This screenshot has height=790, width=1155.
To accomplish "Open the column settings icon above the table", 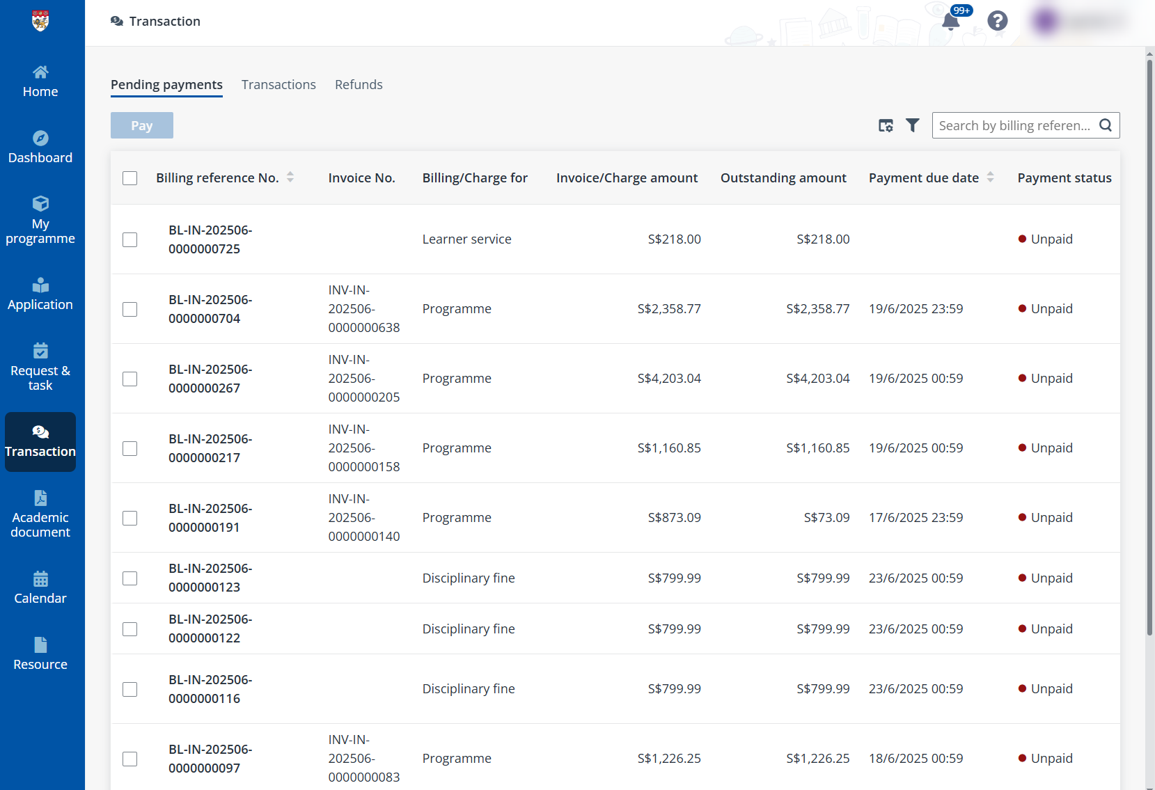I will pyautogui.click(x=885, y=125).
